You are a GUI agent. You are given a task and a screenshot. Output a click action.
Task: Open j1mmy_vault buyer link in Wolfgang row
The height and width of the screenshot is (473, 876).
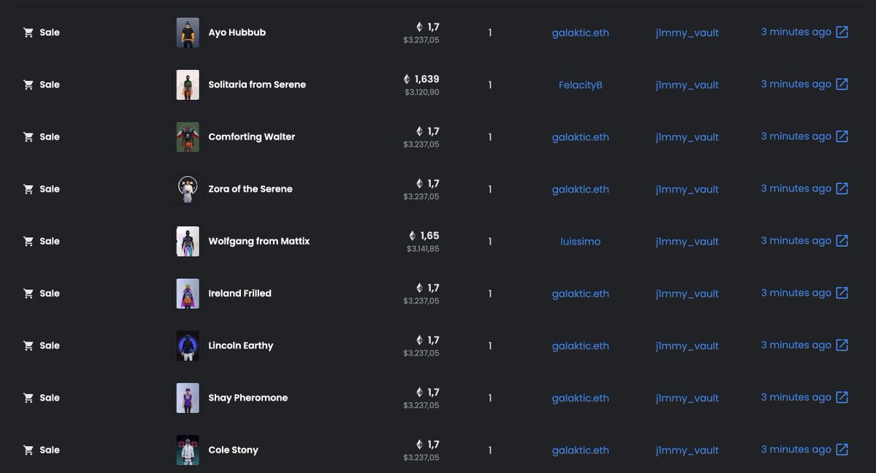click(687, 242)
